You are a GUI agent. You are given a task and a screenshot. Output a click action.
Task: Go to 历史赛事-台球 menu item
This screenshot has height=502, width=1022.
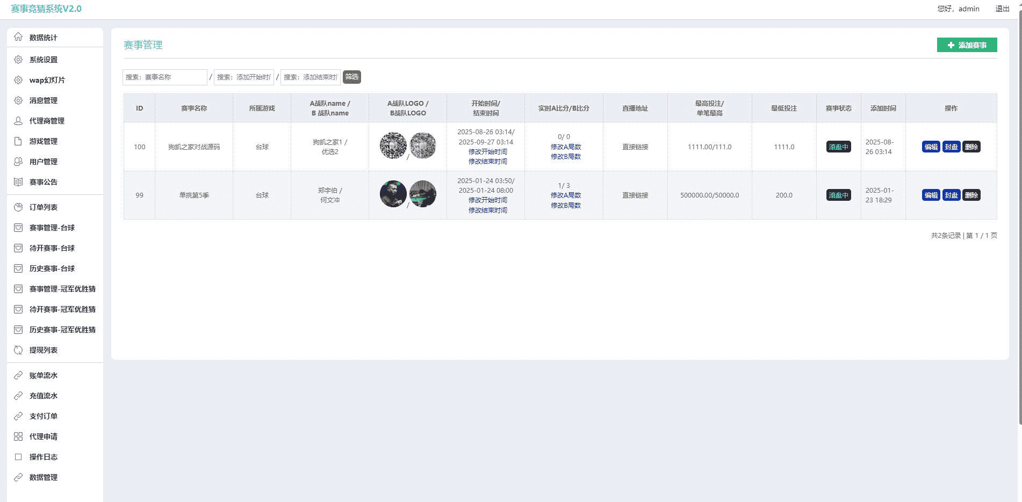52,268
